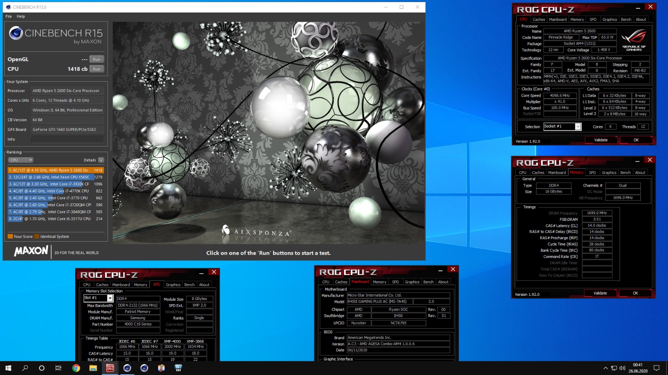Click motherboard model B450I GAMING PLUS AC

click(x=380, y=302)
